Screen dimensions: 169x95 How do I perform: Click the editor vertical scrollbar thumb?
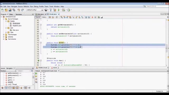pyautogui.click(x=166, y=48)
